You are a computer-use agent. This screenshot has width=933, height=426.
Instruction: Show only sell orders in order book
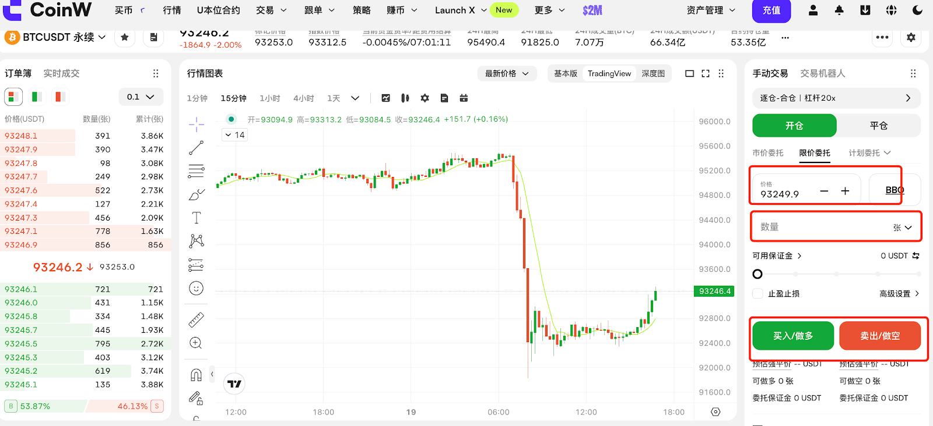pos(60,97)
